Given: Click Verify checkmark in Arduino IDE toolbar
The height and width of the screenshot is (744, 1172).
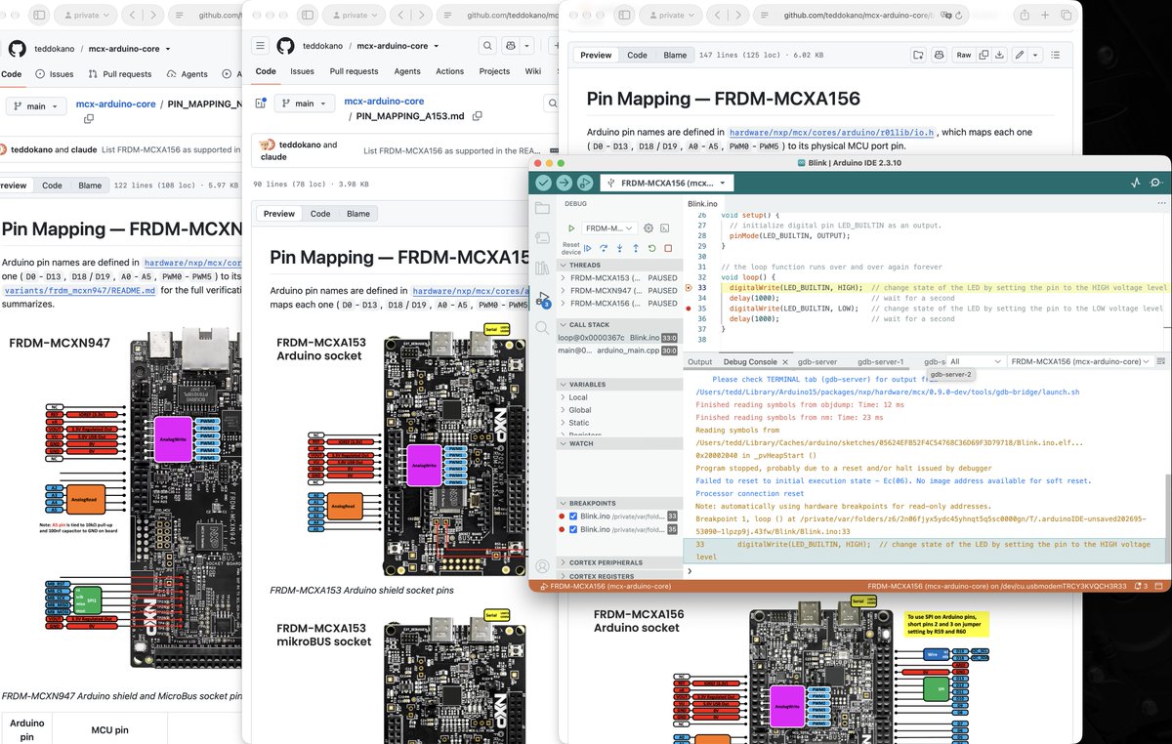Looking at the screenshot, I should tap(543, 183).
